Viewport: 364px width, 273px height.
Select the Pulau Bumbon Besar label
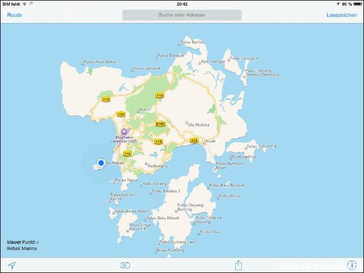click(230, 165)
